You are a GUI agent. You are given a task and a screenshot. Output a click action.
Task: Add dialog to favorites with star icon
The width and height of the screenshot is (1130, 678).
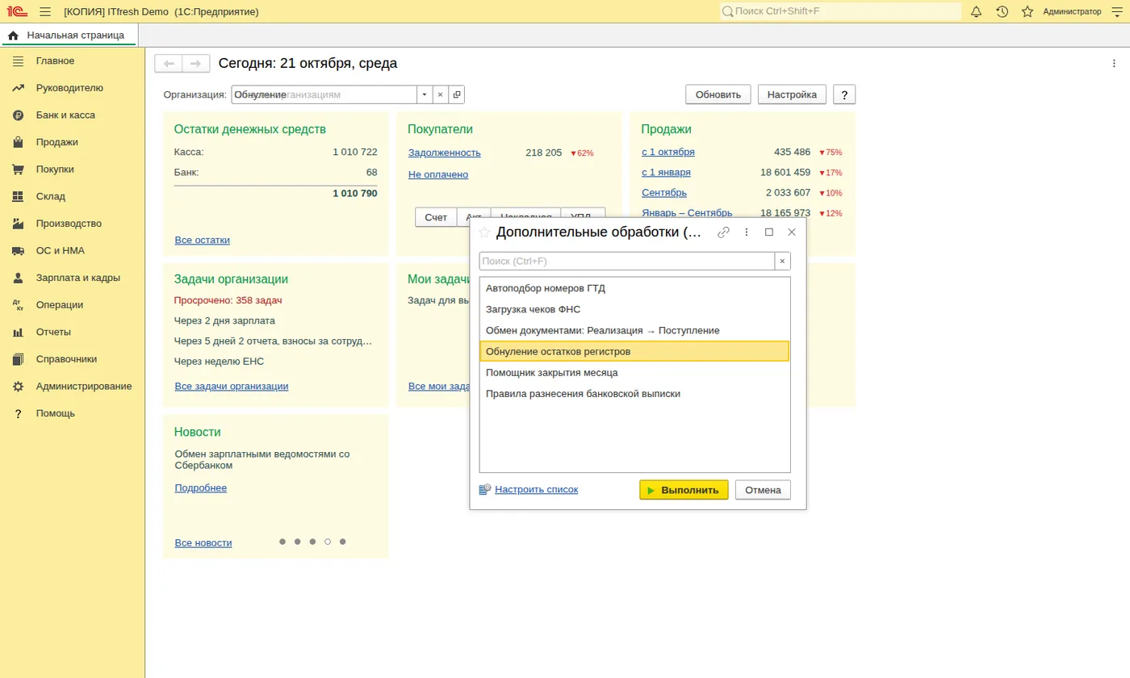(484, 232)
